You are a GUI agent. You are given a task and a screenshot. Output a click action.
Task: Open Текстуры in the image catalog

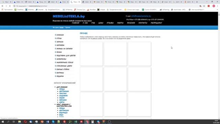coord(63,93)
